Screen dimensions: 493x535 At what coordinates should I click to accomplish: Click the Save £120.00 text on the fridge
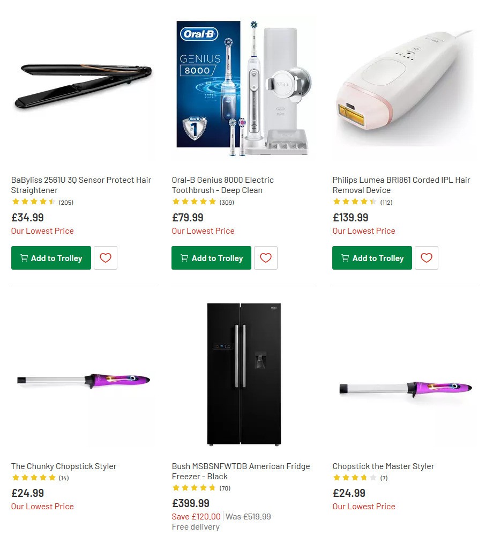pos(196,516)
